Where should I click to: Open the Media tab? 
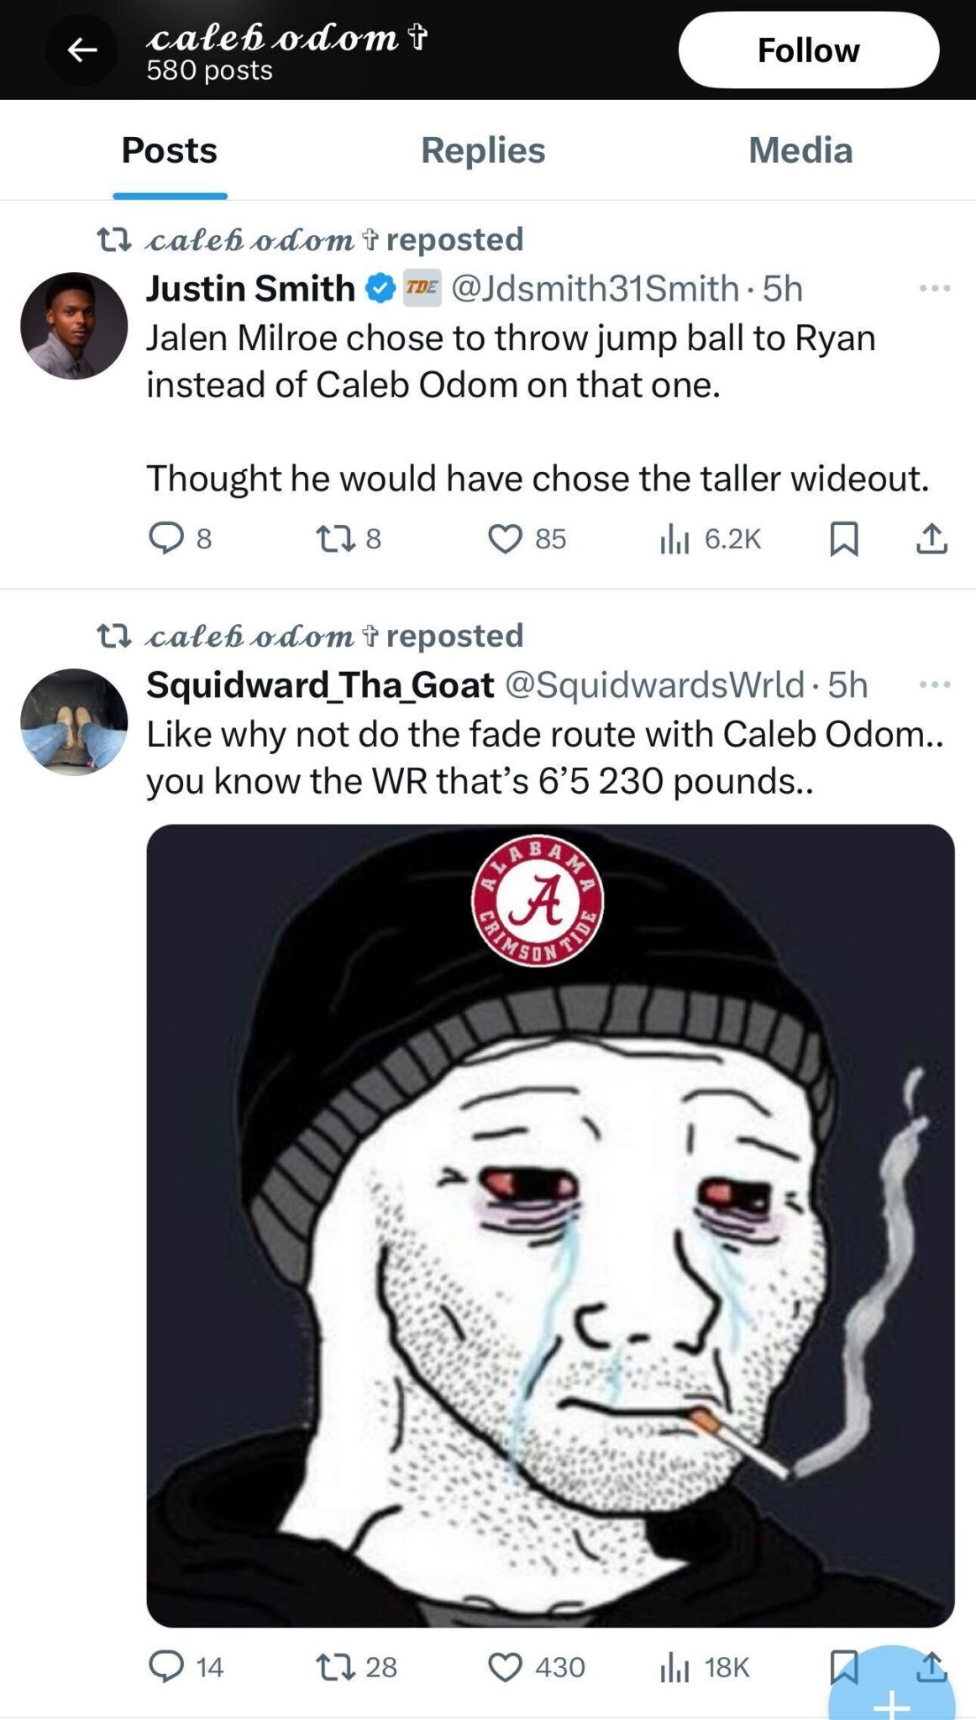coord(800,151)
